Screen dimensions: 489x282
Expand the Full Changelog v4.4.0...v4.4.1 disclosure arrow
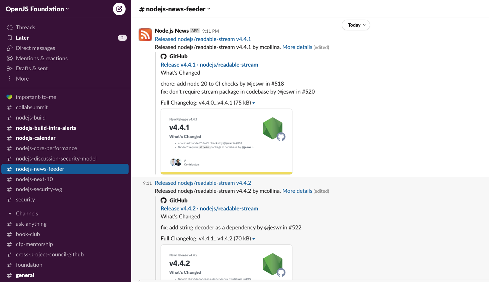(x=253, y=103)
